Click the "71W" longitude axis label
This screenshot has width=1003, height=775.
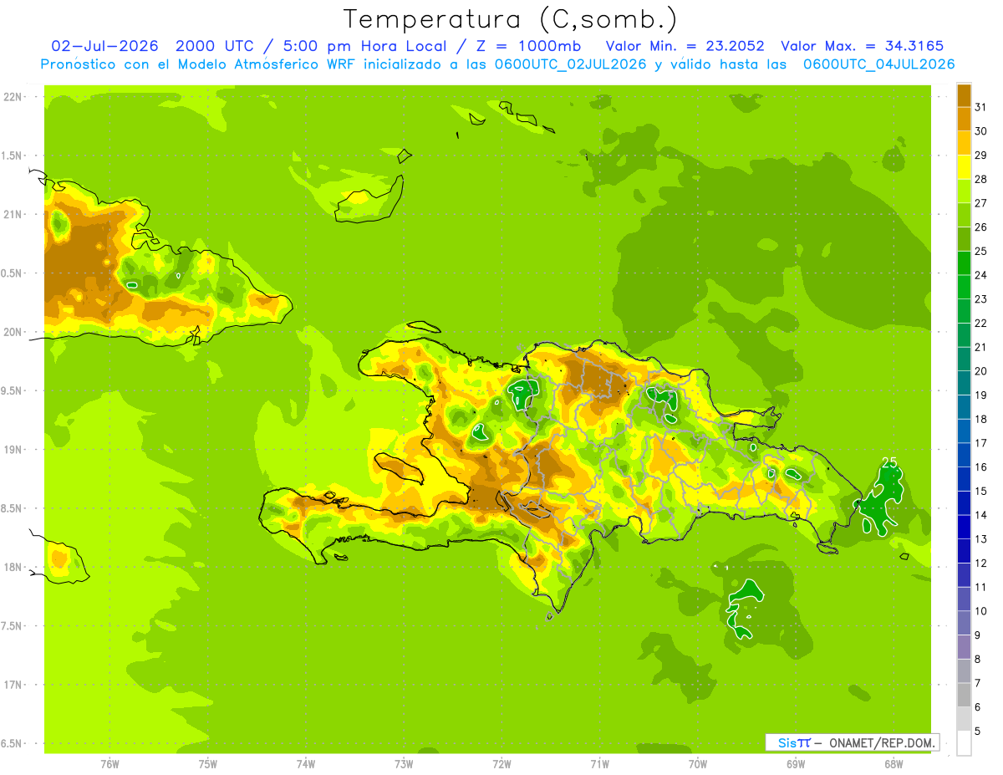pos(599,764)
